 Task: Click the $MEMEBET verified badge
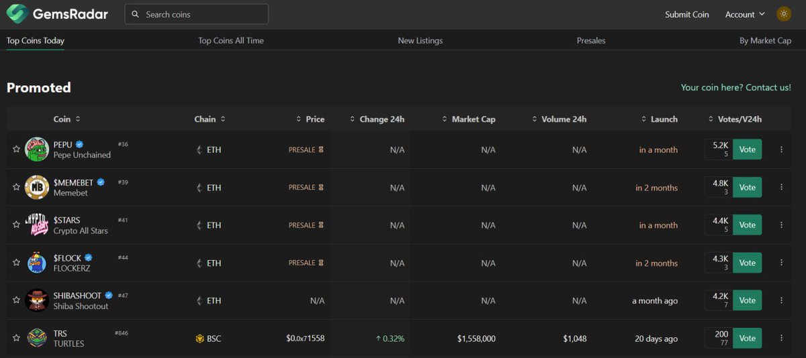(101, 182)
